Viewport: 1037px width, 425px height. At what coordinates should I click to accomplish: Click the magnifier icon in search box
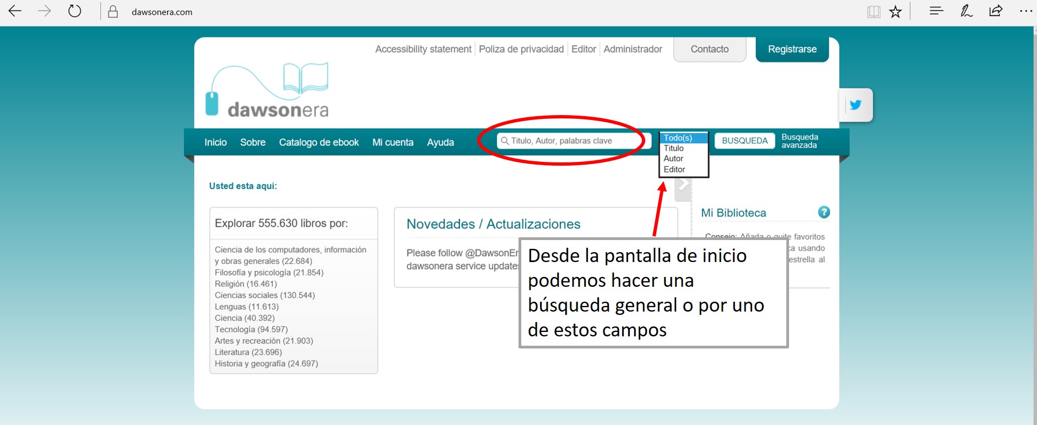[504, 141]
